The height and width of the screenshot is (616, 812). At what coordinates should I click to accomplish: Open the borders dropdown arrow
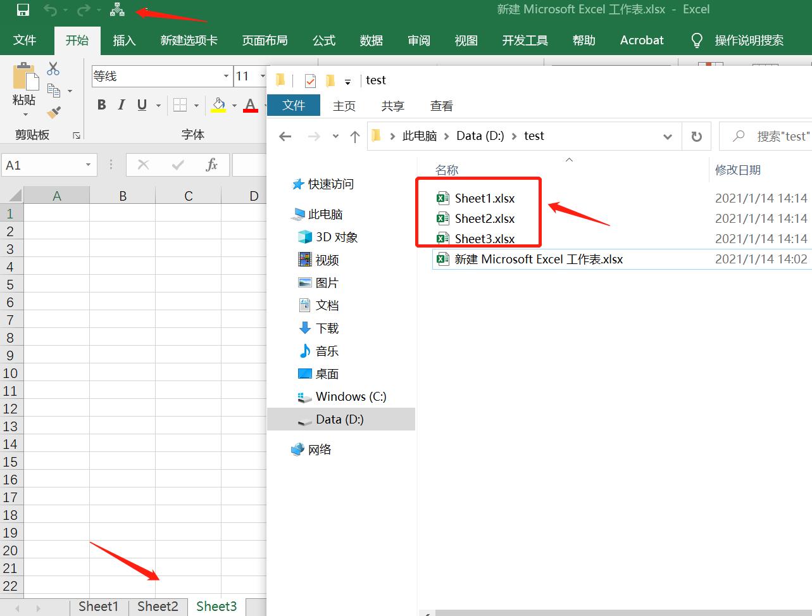[x=196, y=106]
